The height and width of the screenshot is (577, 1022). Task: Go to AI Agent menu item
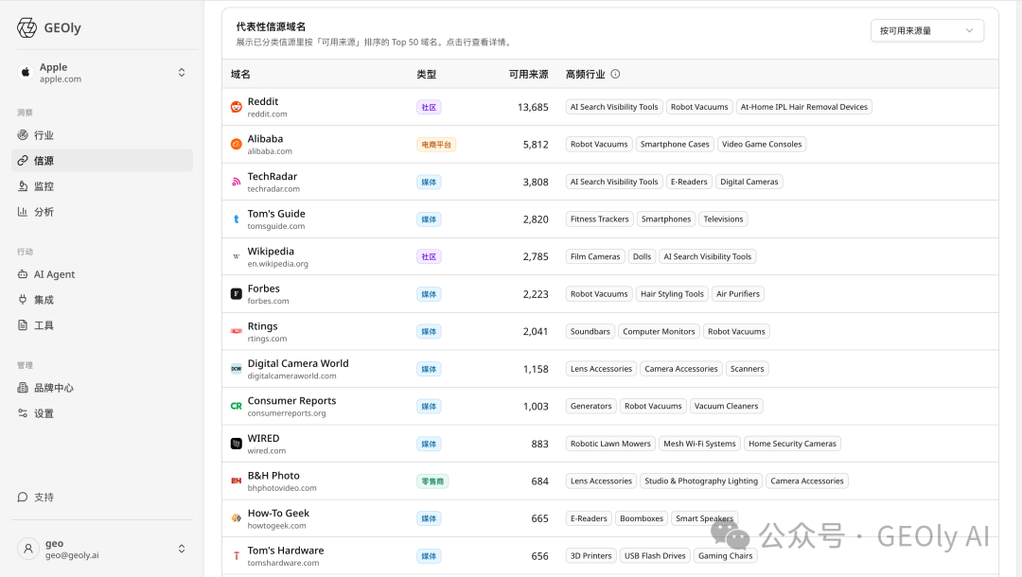[102, 274]
